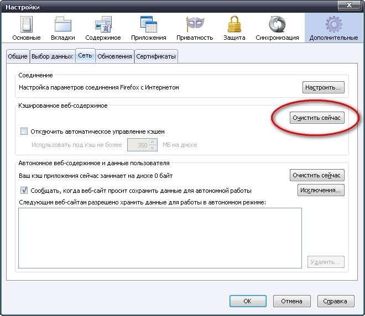The width and height of the screenshot is (365, 316).
Task: Select the Приватность mask icon
Action: pos(195,24)
